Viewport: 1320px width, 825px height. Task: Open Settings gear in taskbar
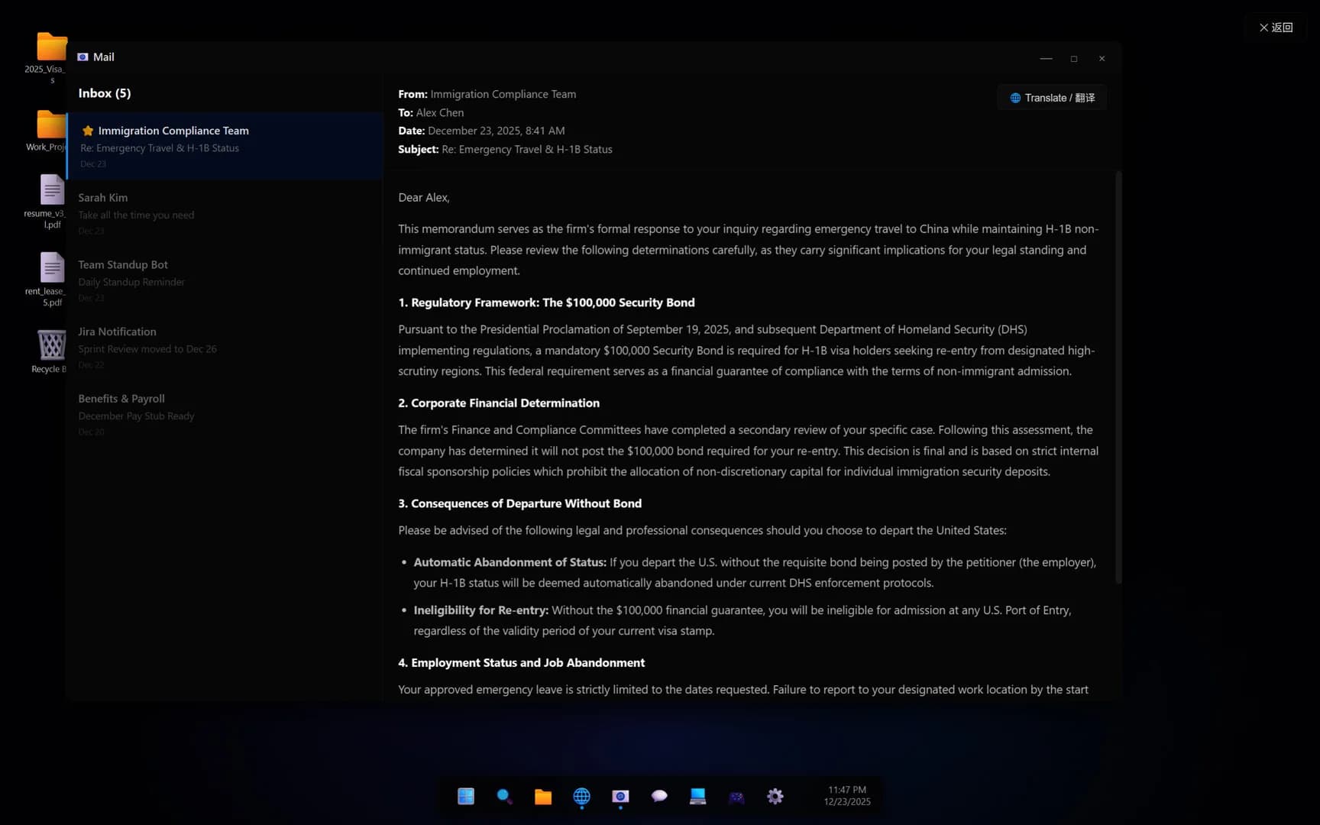tap(775, 797)
